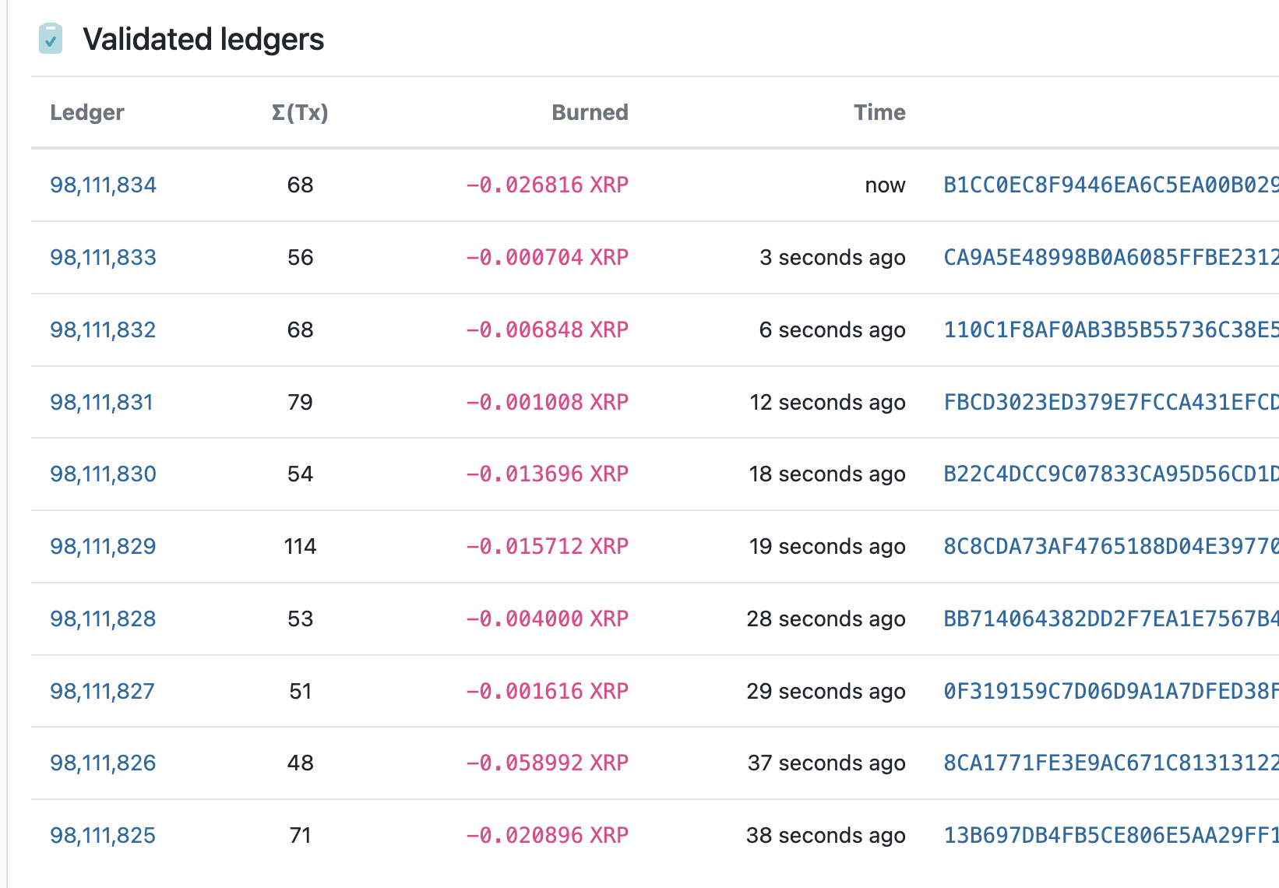Screen dimensions: 1279x888
Task: Click ledger hash starting with 0F319159
Action: point(1111,692)
